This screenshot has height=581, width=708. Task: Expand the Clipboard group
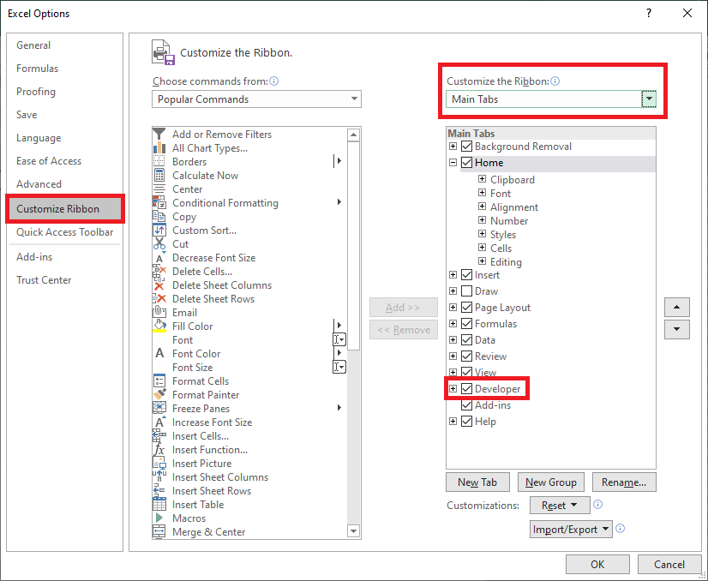coord(483,179)
